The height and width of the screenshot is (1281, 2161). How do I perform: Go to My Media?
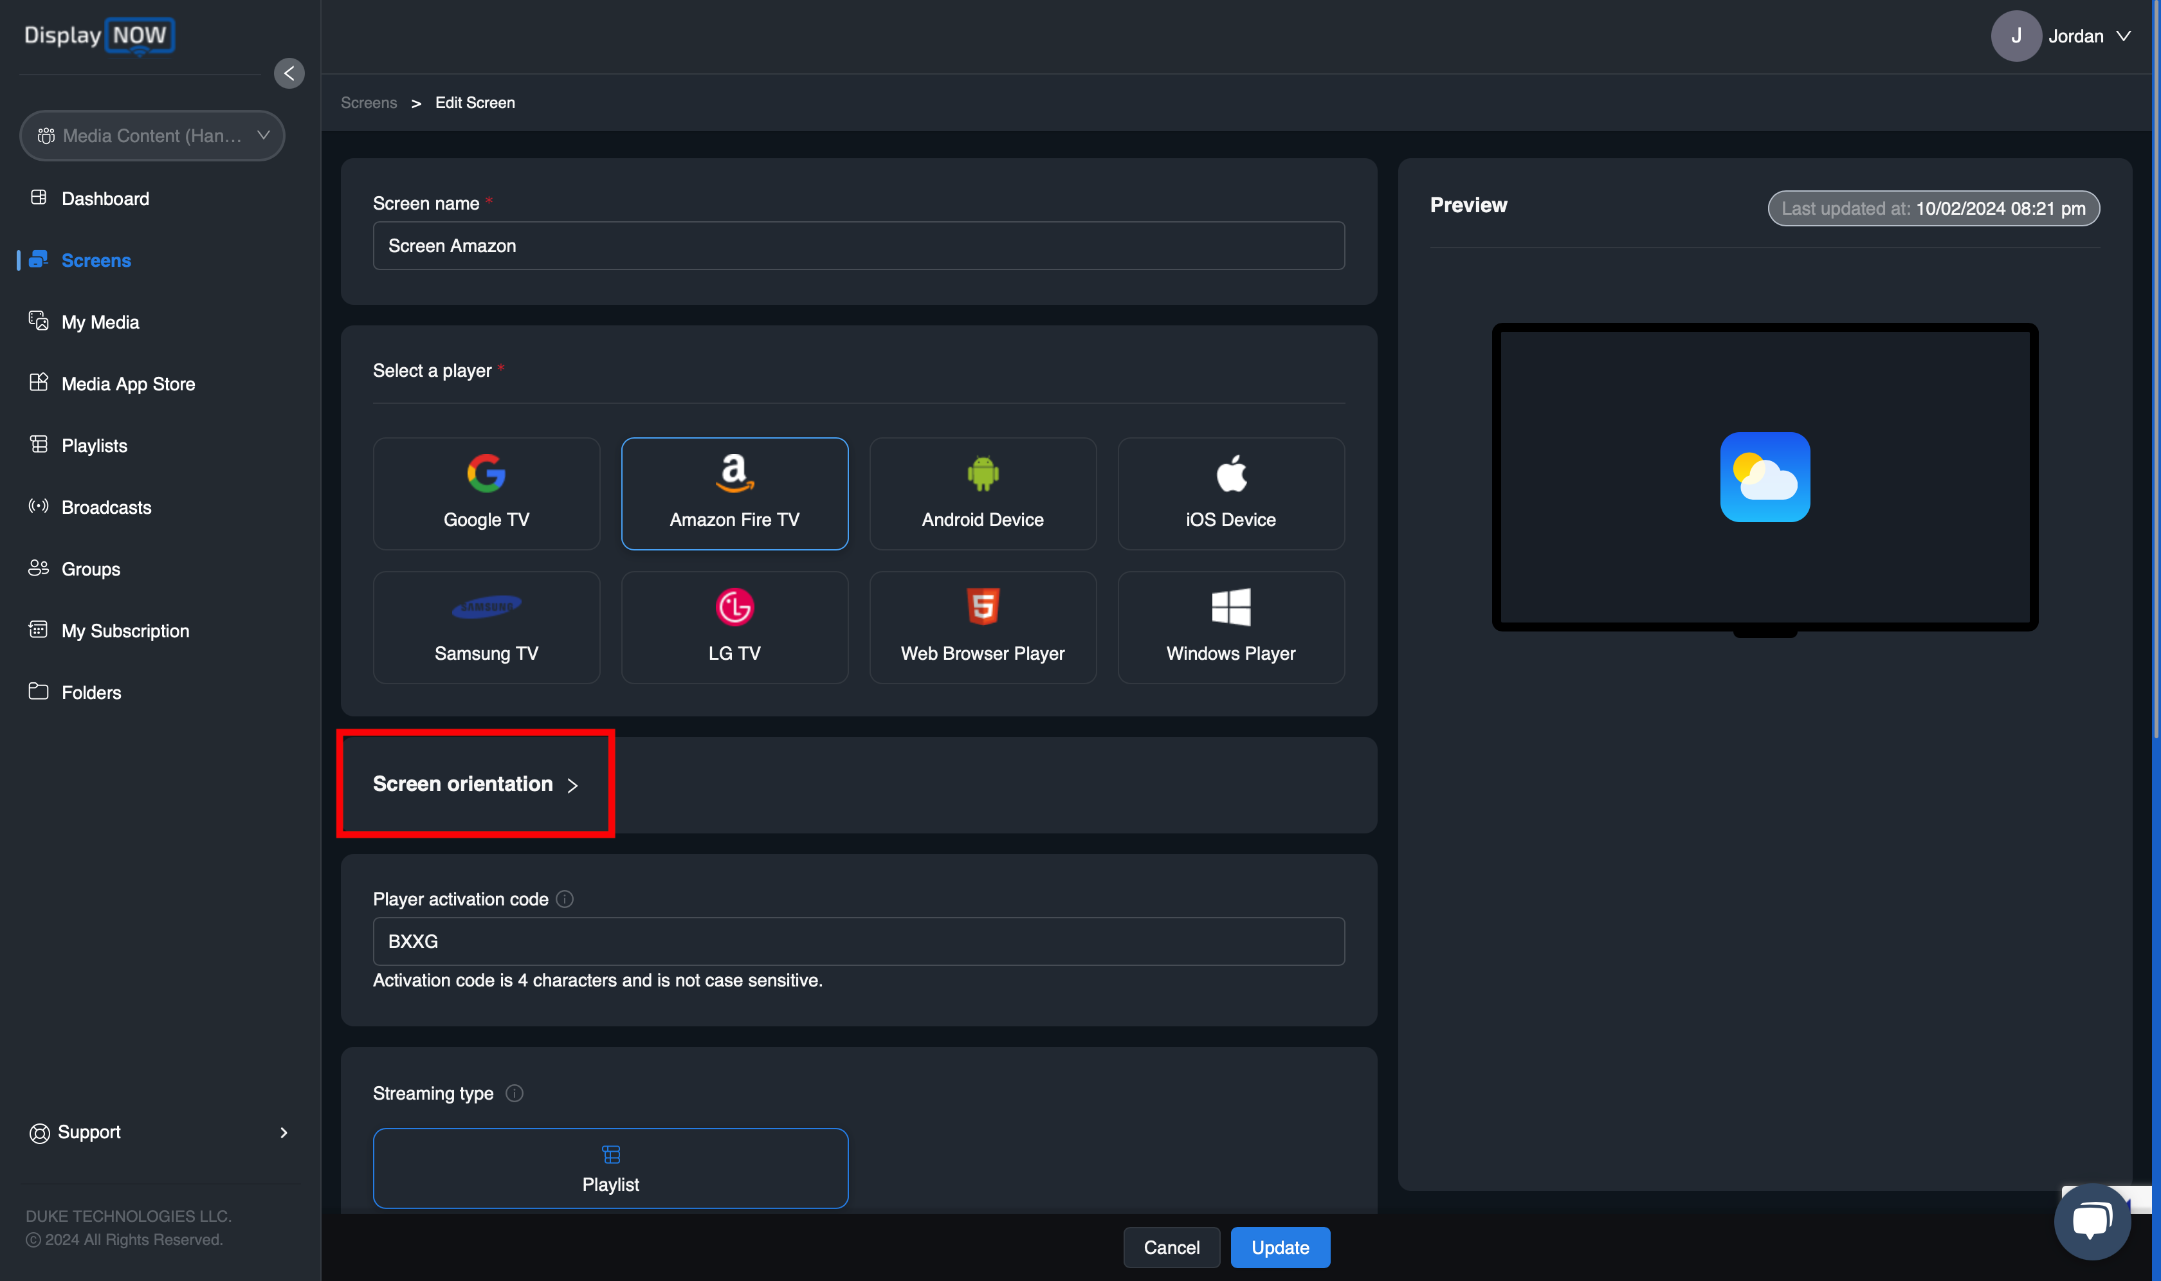[100, 321]
